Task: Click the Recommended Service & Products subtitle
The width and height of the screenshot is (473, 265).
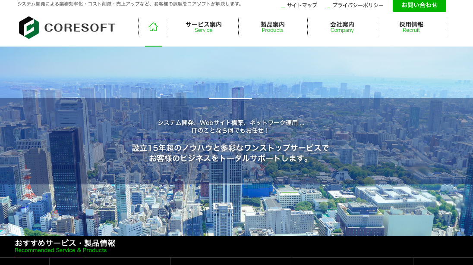Action: click(x=60, y=250)
